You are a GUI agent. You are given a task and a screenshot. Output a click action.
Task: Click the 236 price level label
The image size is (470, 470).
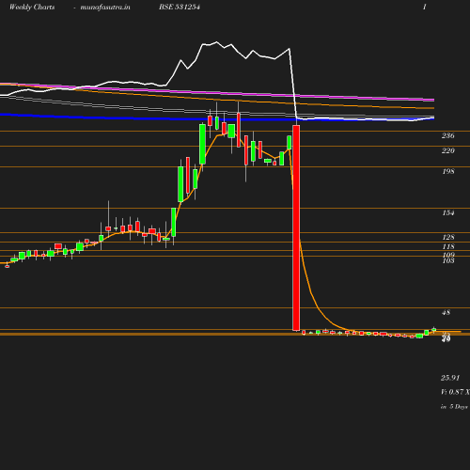pos(447,135)
